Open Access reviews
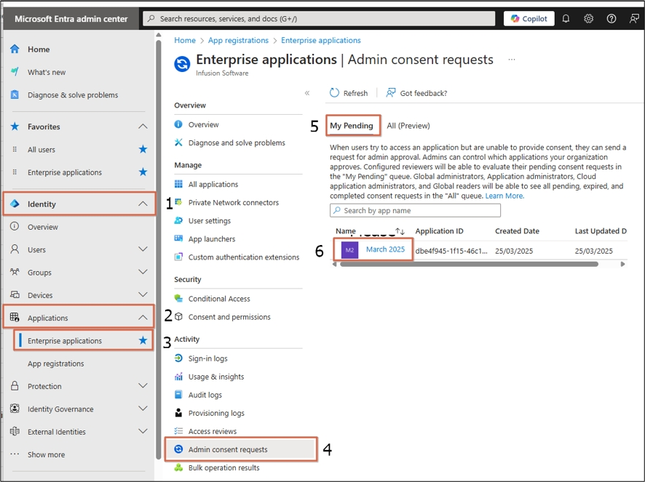The height and width of the screenshot is (482, 645). coord(213,431)
